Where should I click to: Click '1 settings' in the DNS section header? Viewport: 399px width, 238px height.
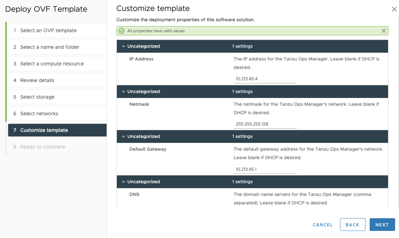242,182
